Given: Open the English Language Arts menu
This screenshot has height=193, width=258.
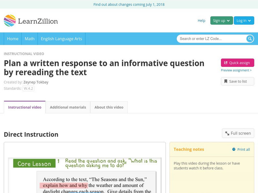Looking at the screenshot, I should 61,39.
